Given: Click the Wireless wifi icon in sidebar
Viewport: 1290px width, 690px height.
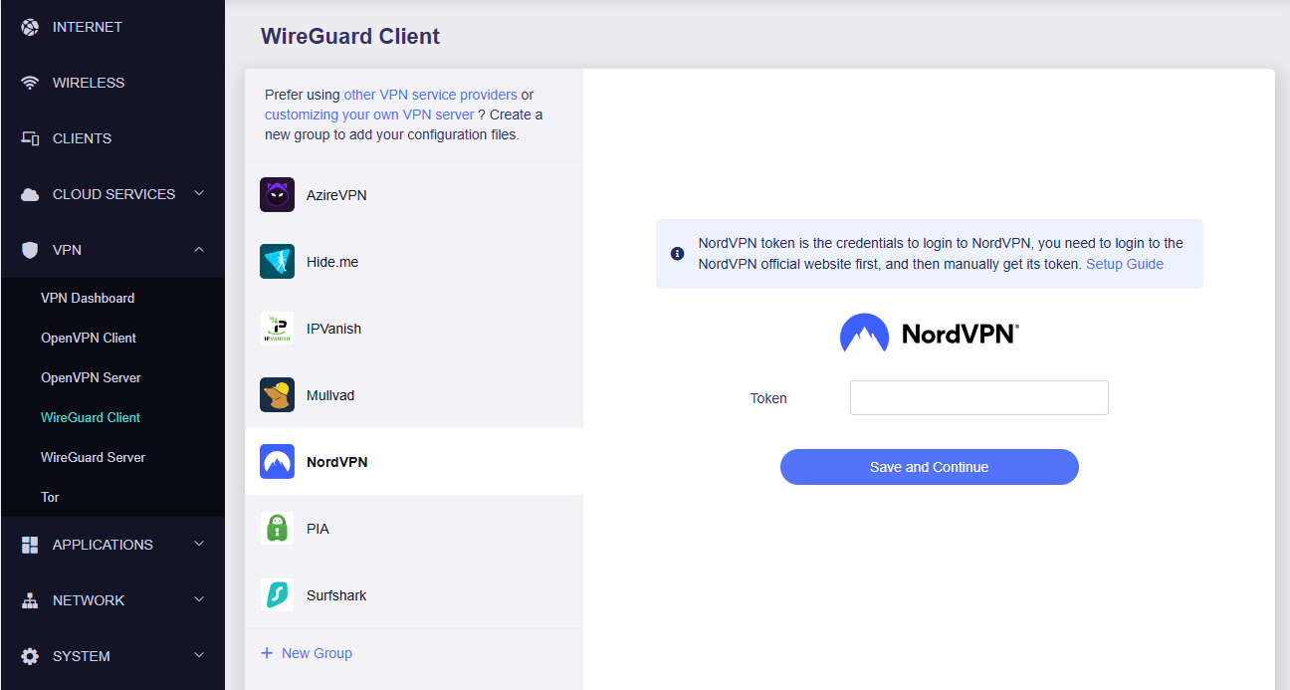Looking at the screenshot, I should point(30,83).
